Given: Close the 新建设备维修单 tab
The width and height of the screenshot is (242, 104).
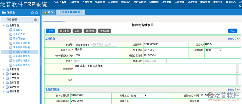Looking at the screenshot, I should point(84,11).
